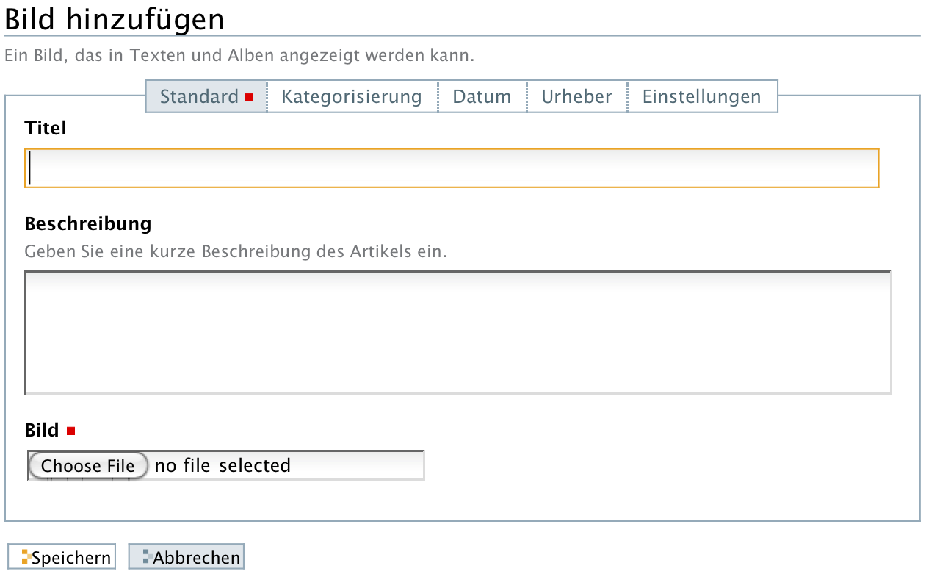Viewport: 926px width, 574px height.
Task: Click the gray icon on the Abbrechen button
Action: pos(147,557)
